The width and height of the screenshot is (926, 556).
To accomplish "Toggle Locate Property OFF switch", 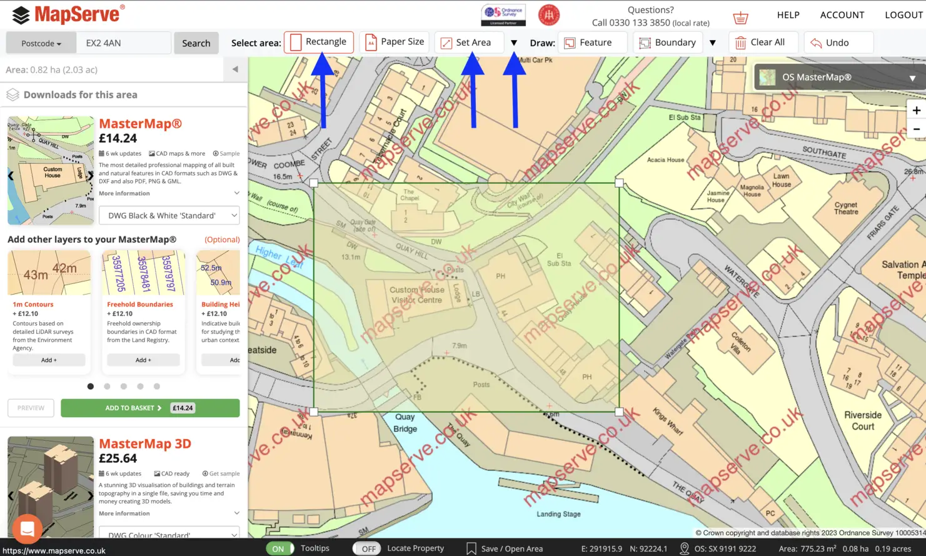I will pyautogui.click(x=367, y=548).
